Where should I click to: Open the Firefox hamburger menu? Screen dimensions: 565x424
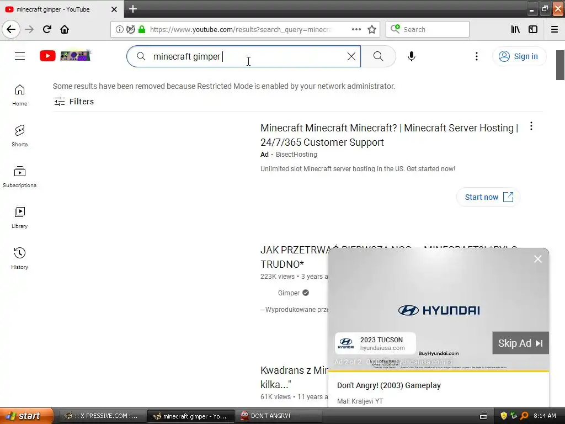[x=555, y=29]
